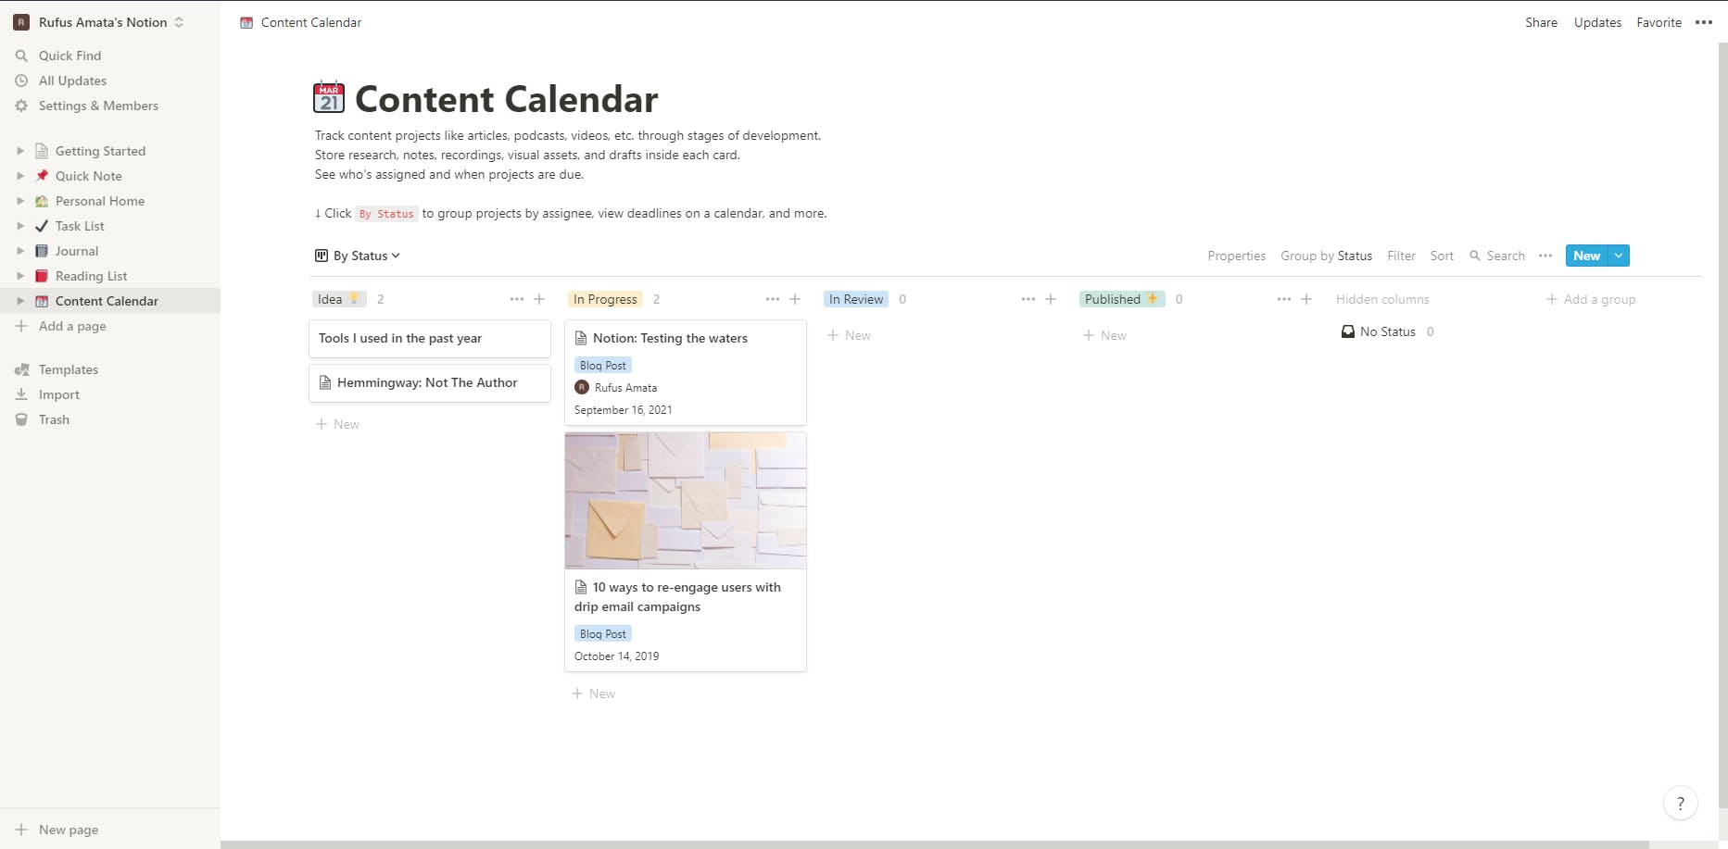Open the database view three-dot options menu
Screen dimensions: 1728x849
pos(1545,256)
